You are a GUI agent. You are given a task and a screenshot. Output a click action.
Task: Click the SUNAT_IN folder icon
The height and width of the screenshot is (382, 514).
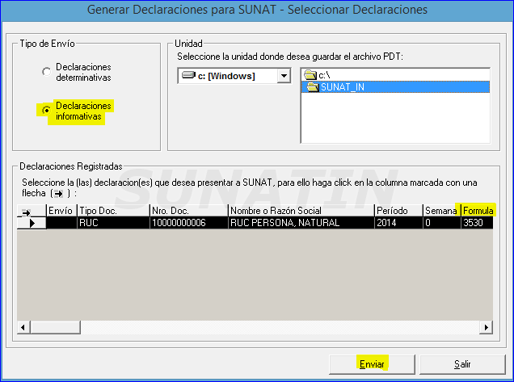tap(313, 87)
